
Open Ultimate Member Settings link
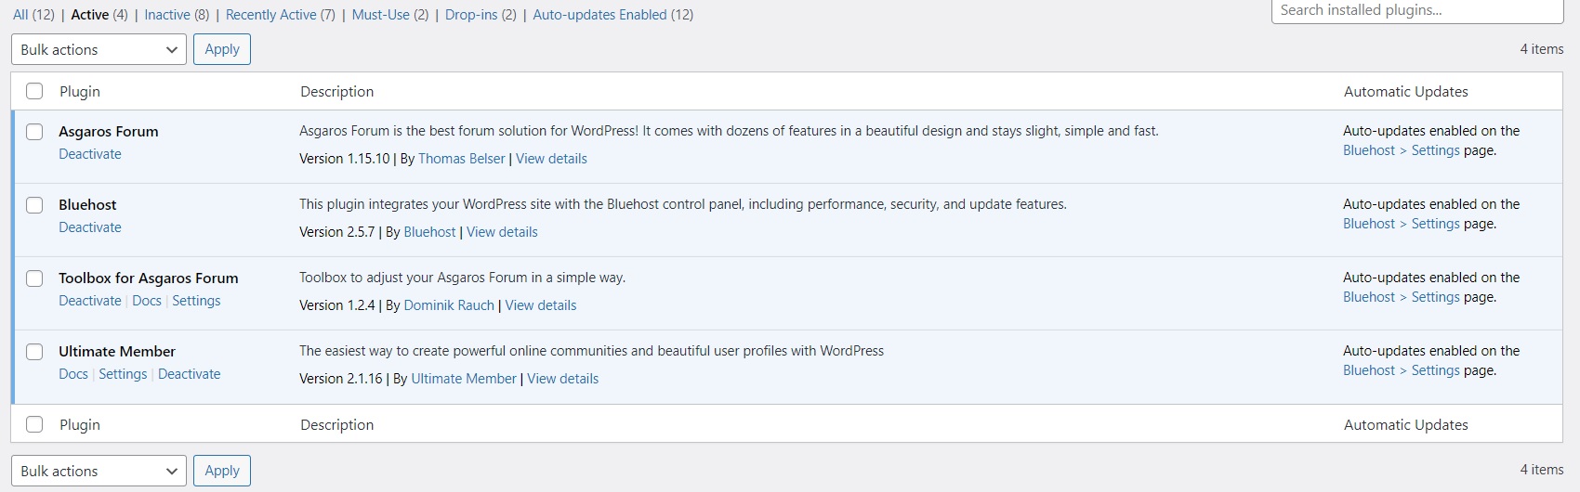coord(123,374)
